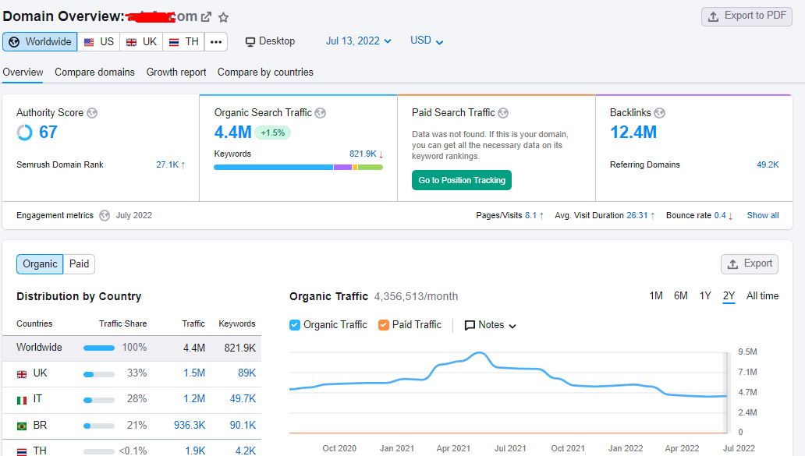Select the UK database flag button

(141, 41)
